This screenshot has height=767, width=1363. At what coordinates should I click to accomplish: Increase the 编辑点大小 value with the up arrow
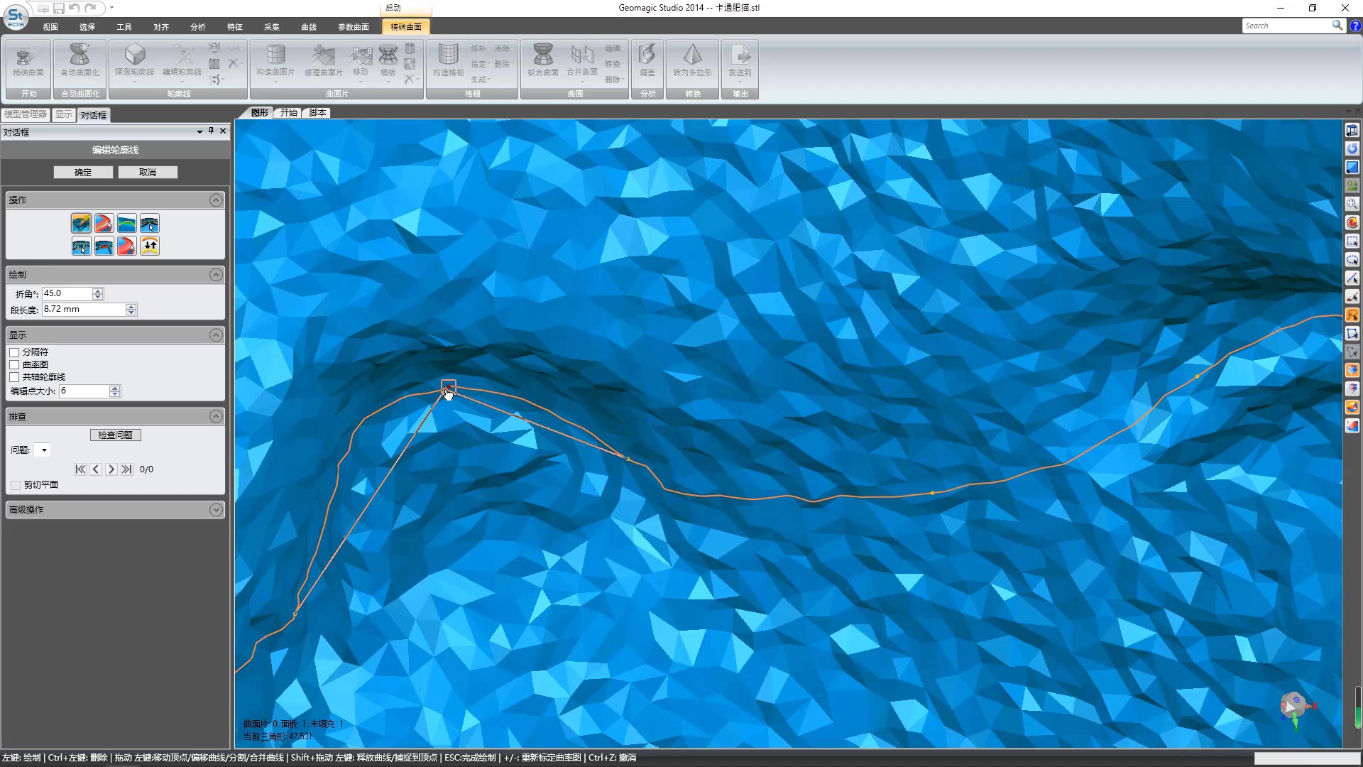115,388
